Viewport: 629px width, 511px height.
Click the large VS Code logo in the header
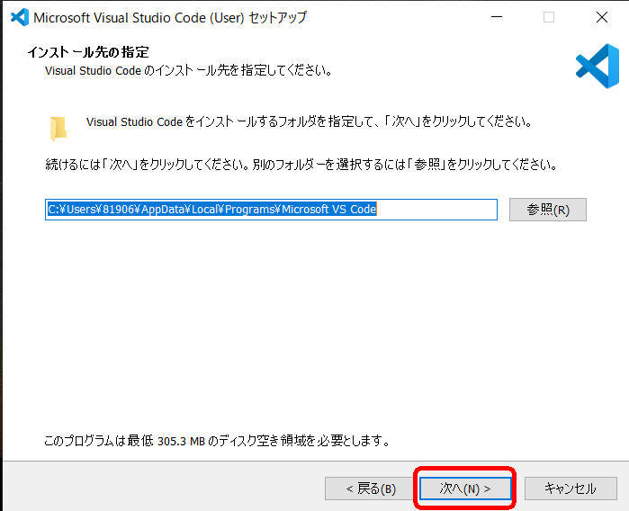coord(598,66)
